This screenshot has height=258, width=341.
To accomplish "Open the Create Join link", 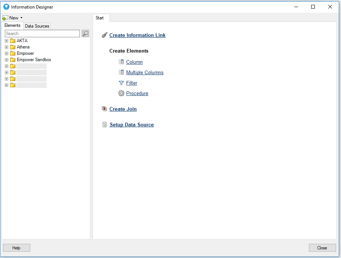I will tap(123, 109).
